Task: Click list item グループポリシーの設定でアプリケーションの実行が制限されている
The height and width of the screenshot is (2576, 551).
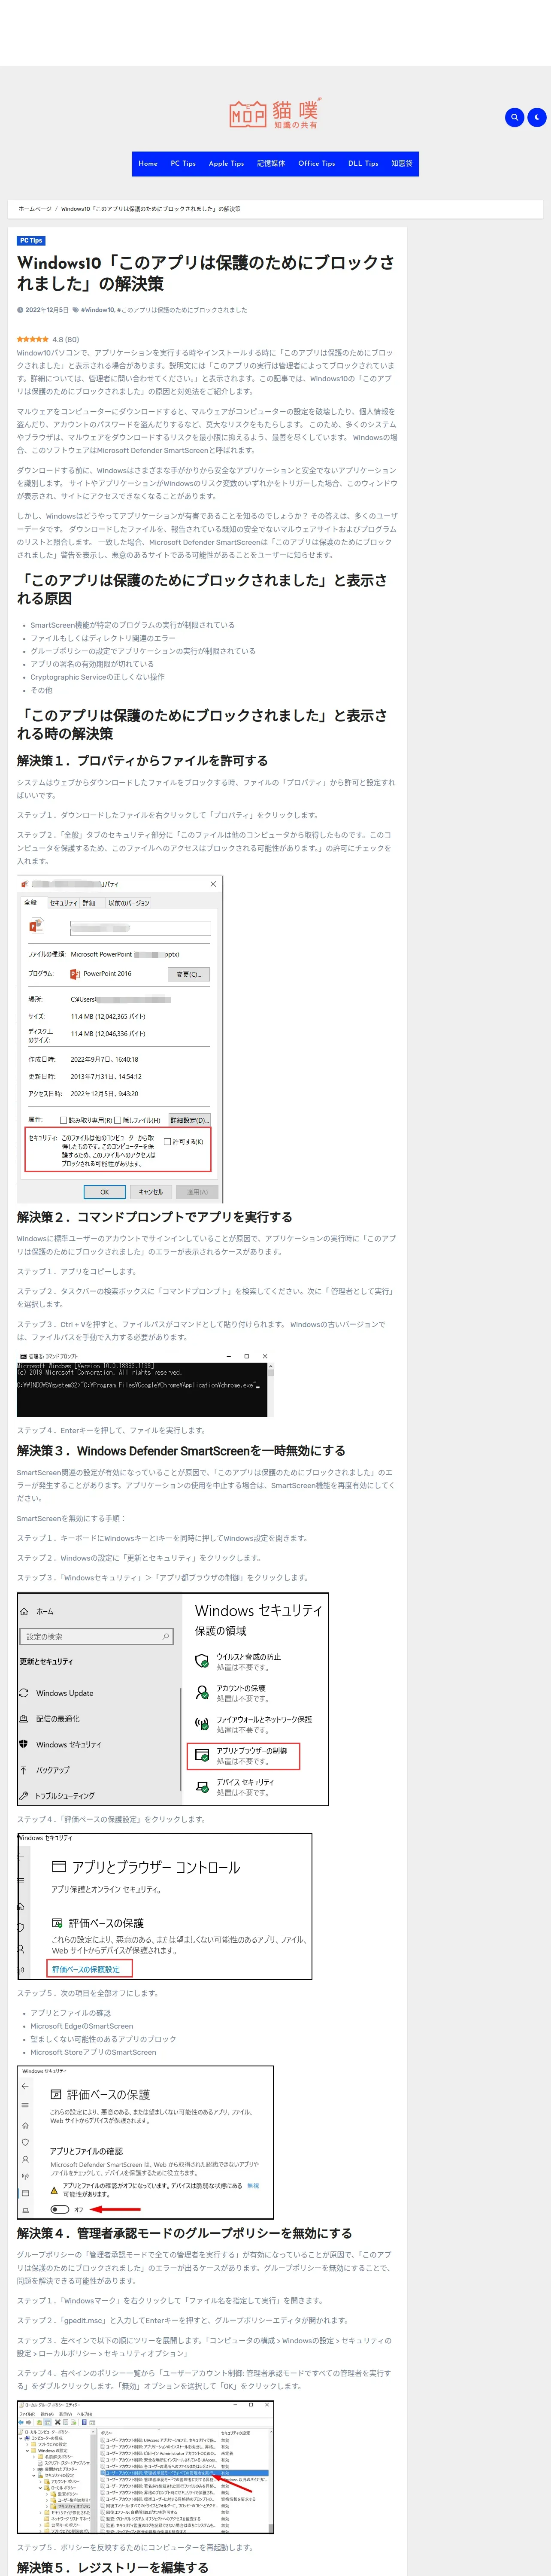Action: (142, 651)
